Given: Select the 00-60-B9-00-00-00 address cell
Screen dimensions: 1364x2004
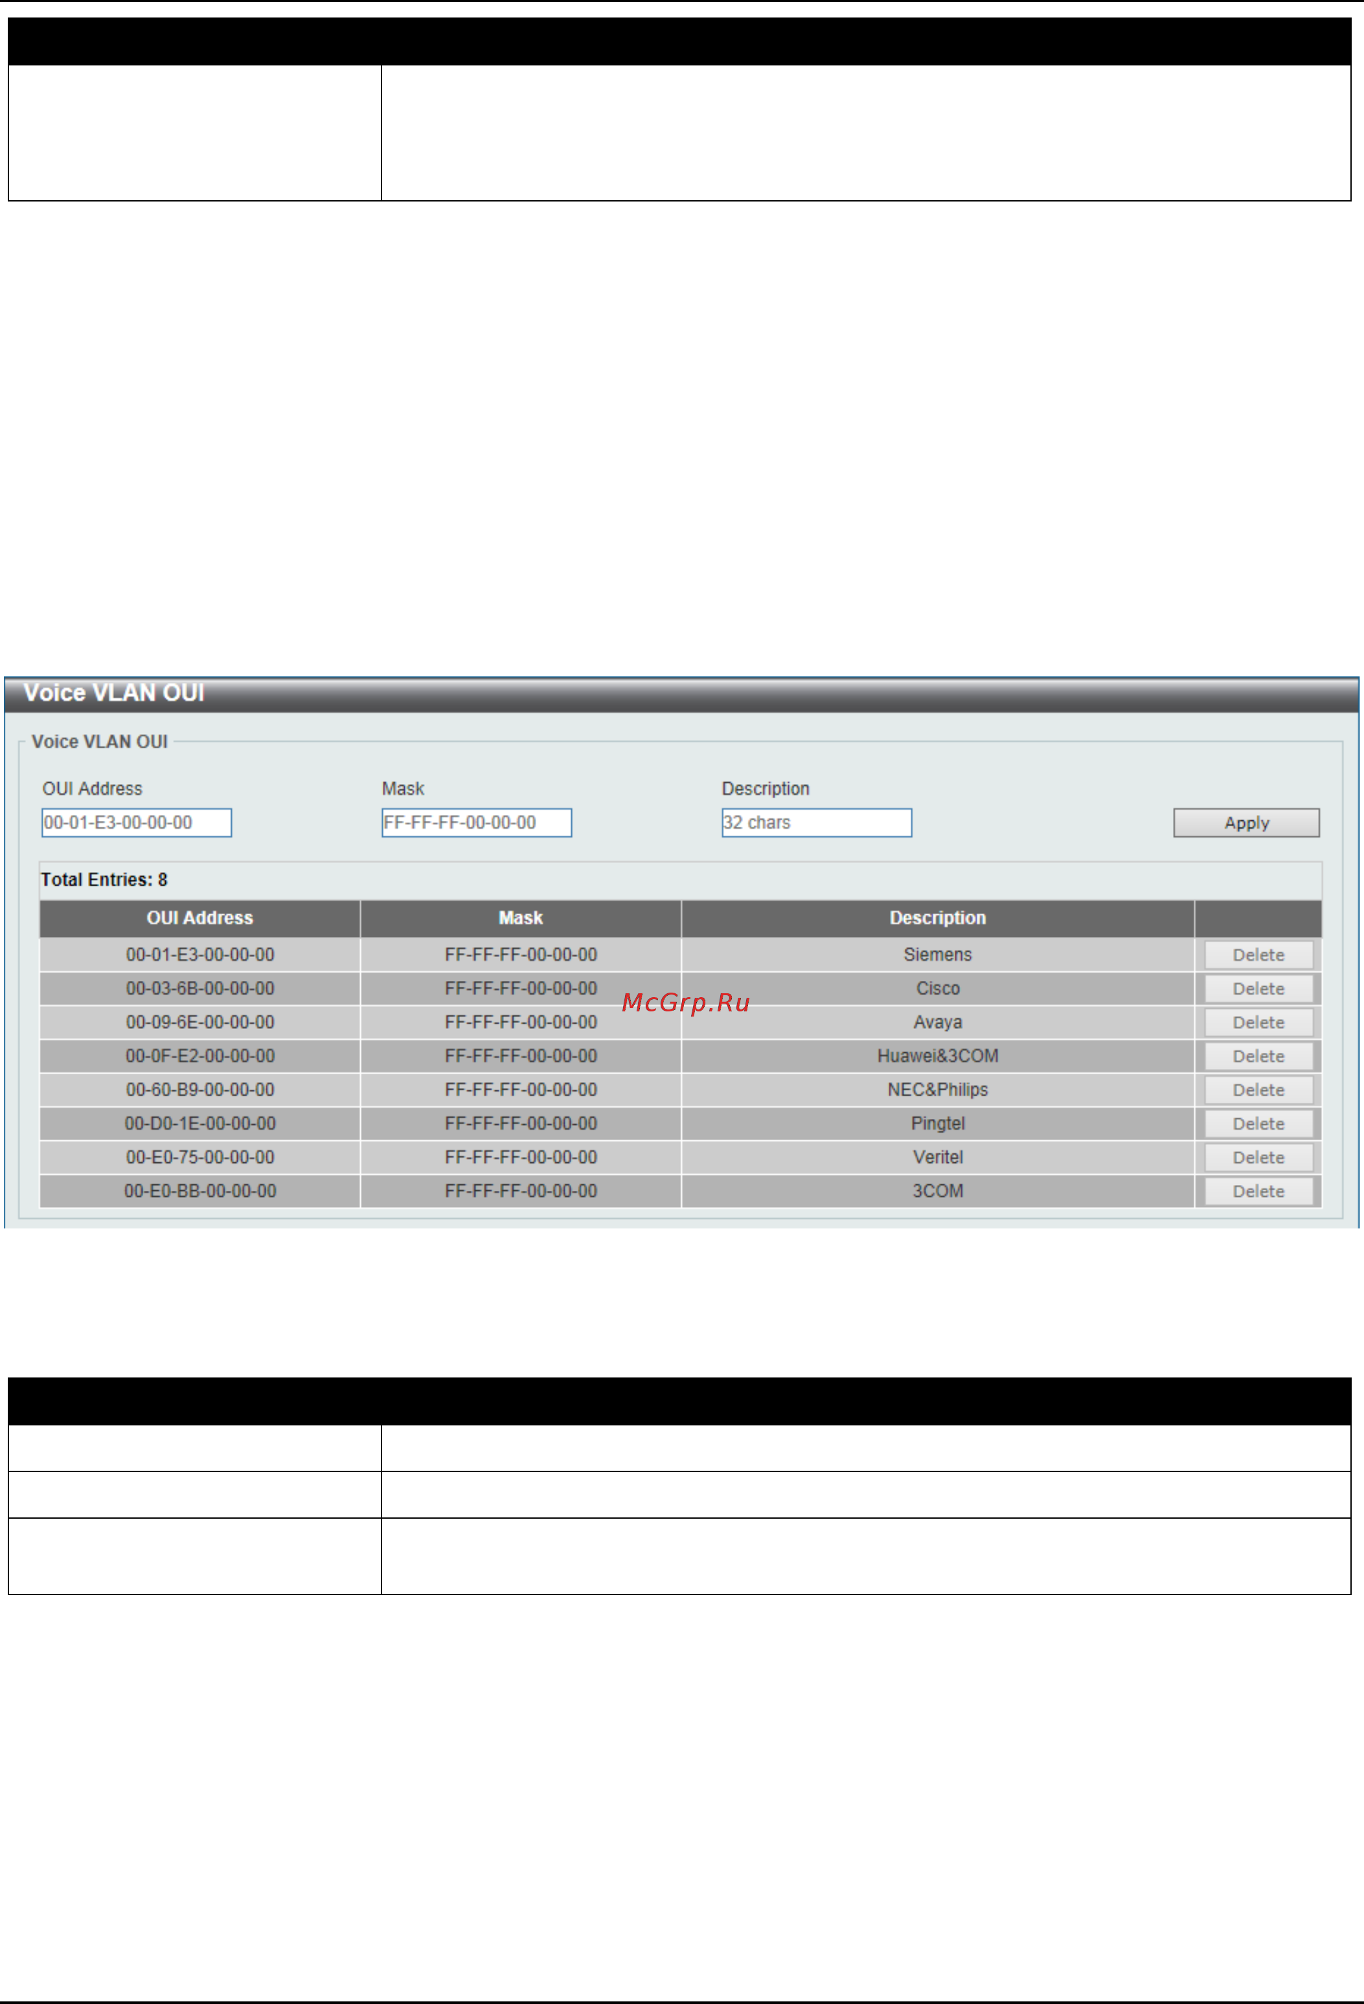Looking at the screenshot, I should click(200, 1089).
